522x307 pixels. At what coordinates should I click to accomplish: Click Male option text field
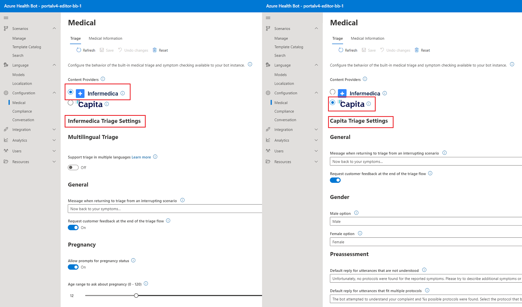tap(426, 221)
